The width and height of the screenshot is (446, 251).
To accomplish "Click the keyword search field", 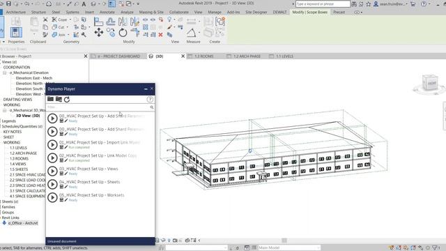I will pyautogui.click(x=323, y=4).
